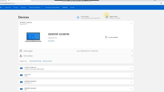
Task: Click the Find my device row label
Action: (x=28, y=56)
